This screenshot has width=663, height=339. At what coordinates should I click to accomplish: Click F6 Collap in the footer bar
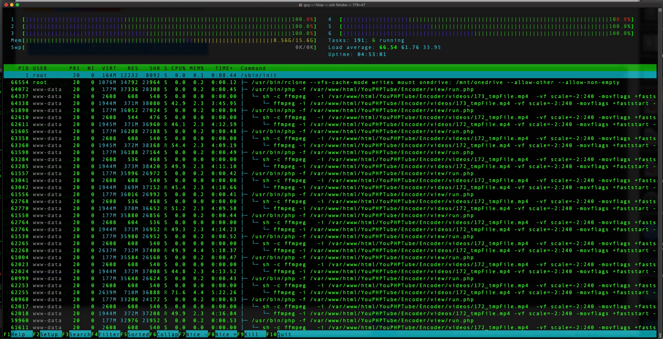164,334
